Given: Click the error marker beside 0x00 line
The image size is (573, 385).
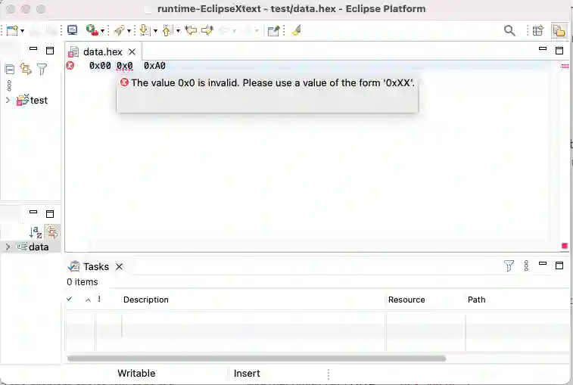Looking at the screenshot, I should pyautogui.click(x=70, y=66).
